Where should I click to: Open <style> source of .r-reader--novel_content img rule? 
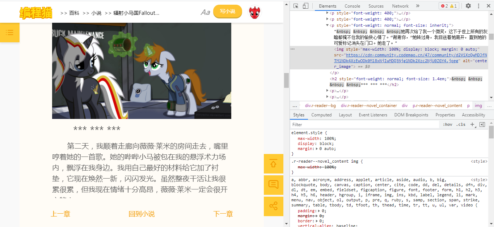coord(479,162)
